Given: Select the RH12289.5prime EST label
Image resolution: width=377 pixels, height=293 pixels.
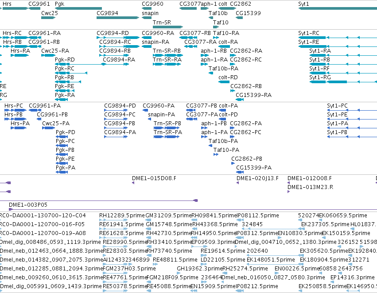Looking at the screenshot, I should 122,216.
